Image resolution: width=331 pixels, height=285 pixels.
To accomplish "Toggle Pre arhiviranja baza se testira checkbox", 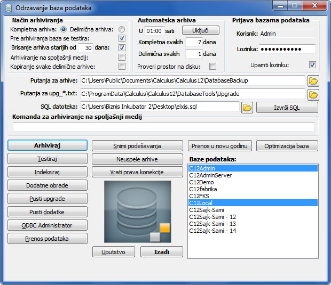I will click(x=122, y=38).
